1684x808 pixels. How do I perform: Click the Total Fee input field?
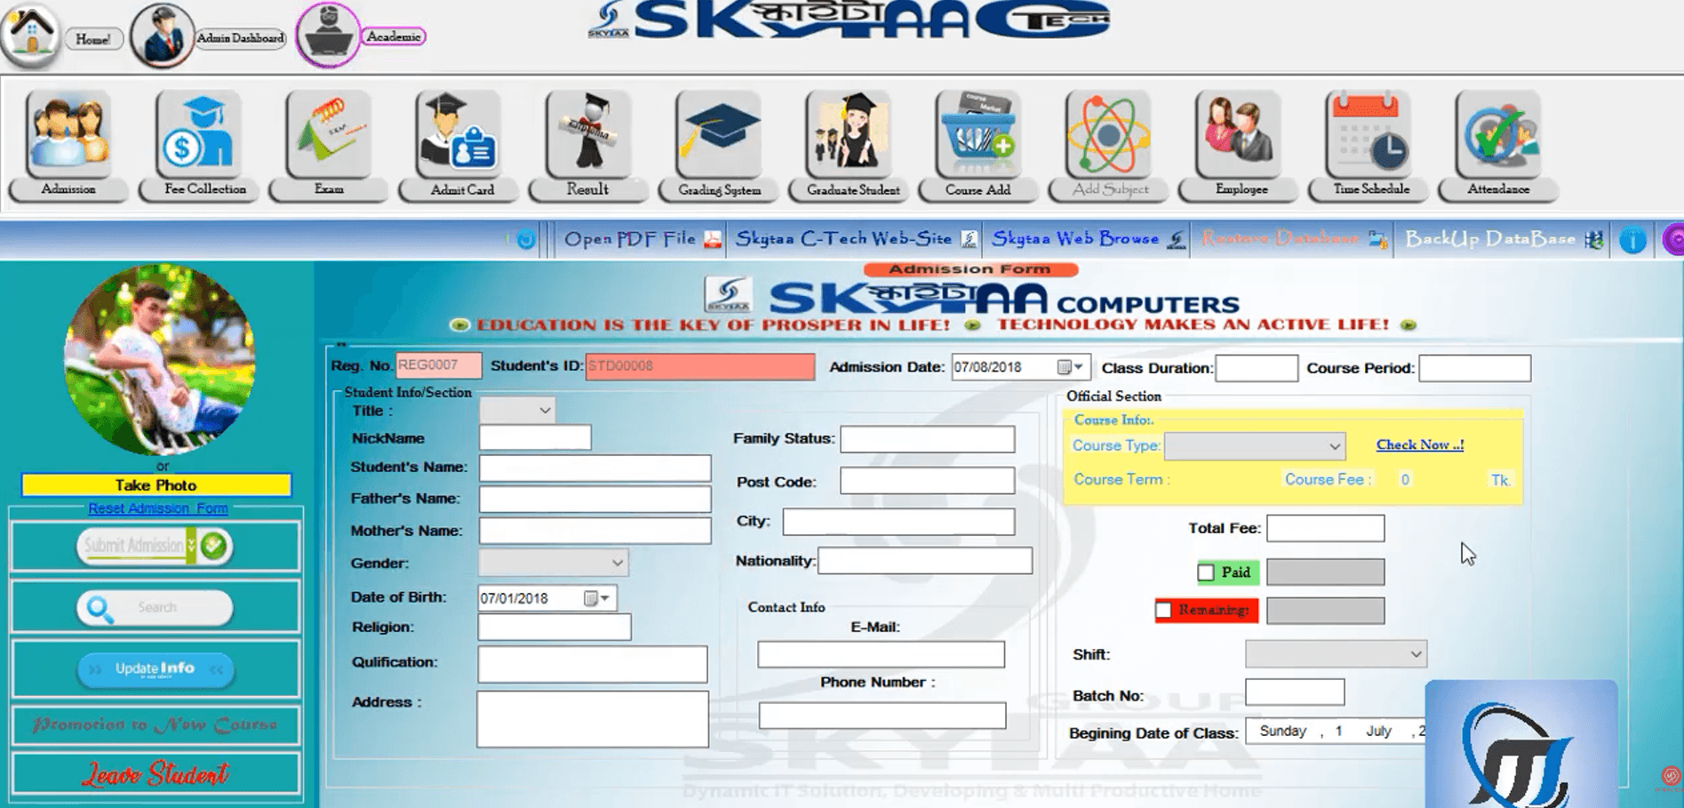click(1325, 528)
